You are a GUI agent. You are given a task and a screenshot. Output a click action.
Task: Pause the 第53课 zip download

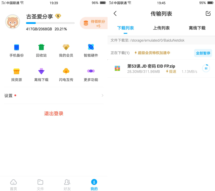(x=206, y=68)
